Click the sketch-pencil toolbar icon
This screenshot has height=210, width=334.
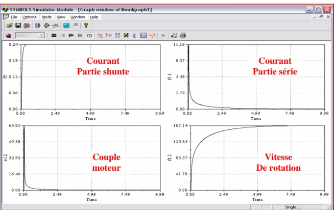click(x=55, y=25)
